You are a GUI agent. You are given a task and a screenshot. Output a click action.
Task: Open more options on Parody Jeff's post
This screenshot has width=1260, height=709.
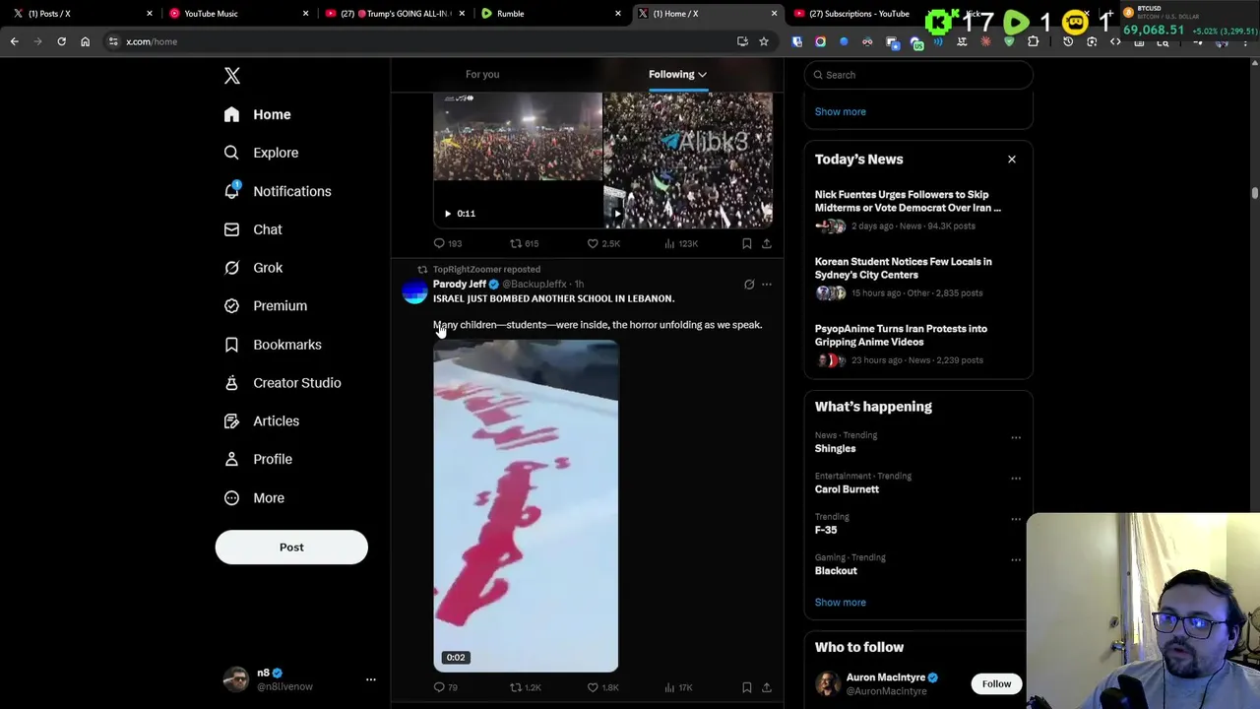pyautogui.click(x=767, y=285)
